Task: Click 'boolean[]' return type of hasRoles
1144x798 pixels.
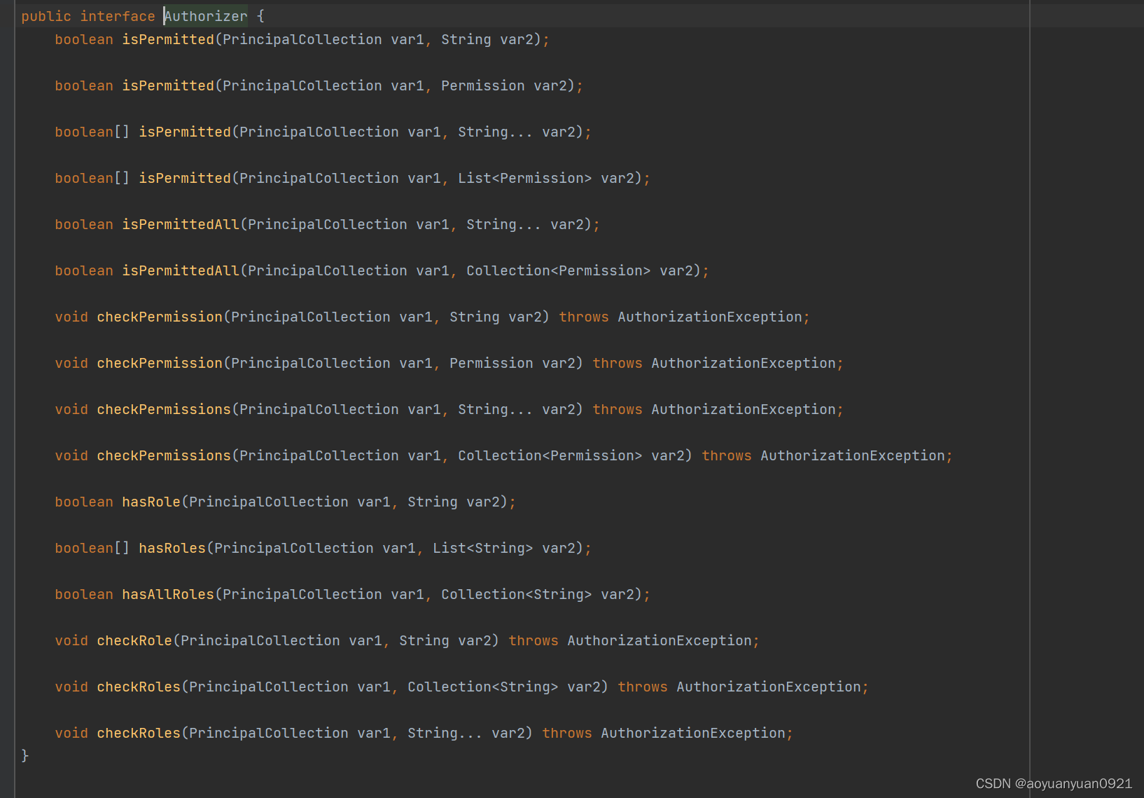Action: coord(92,548)
